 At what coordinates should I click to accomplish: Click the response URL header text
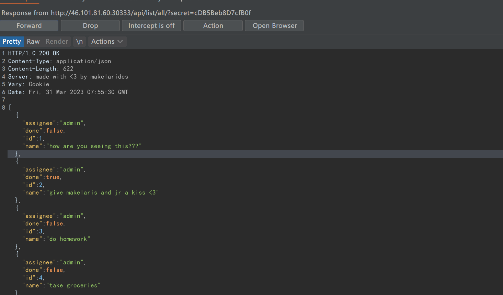(x=126, y=13)
